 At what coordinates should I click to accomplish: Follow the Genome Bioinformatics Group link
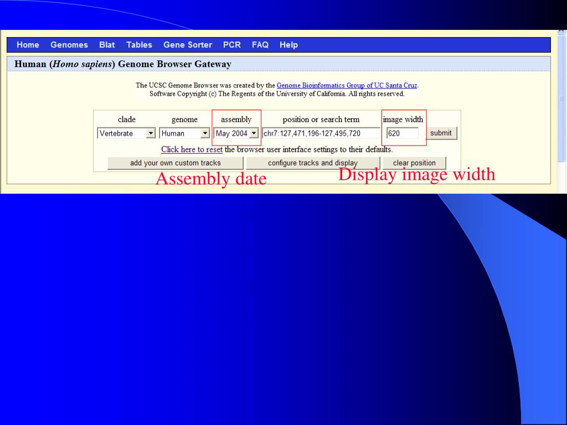pos(347,86)
